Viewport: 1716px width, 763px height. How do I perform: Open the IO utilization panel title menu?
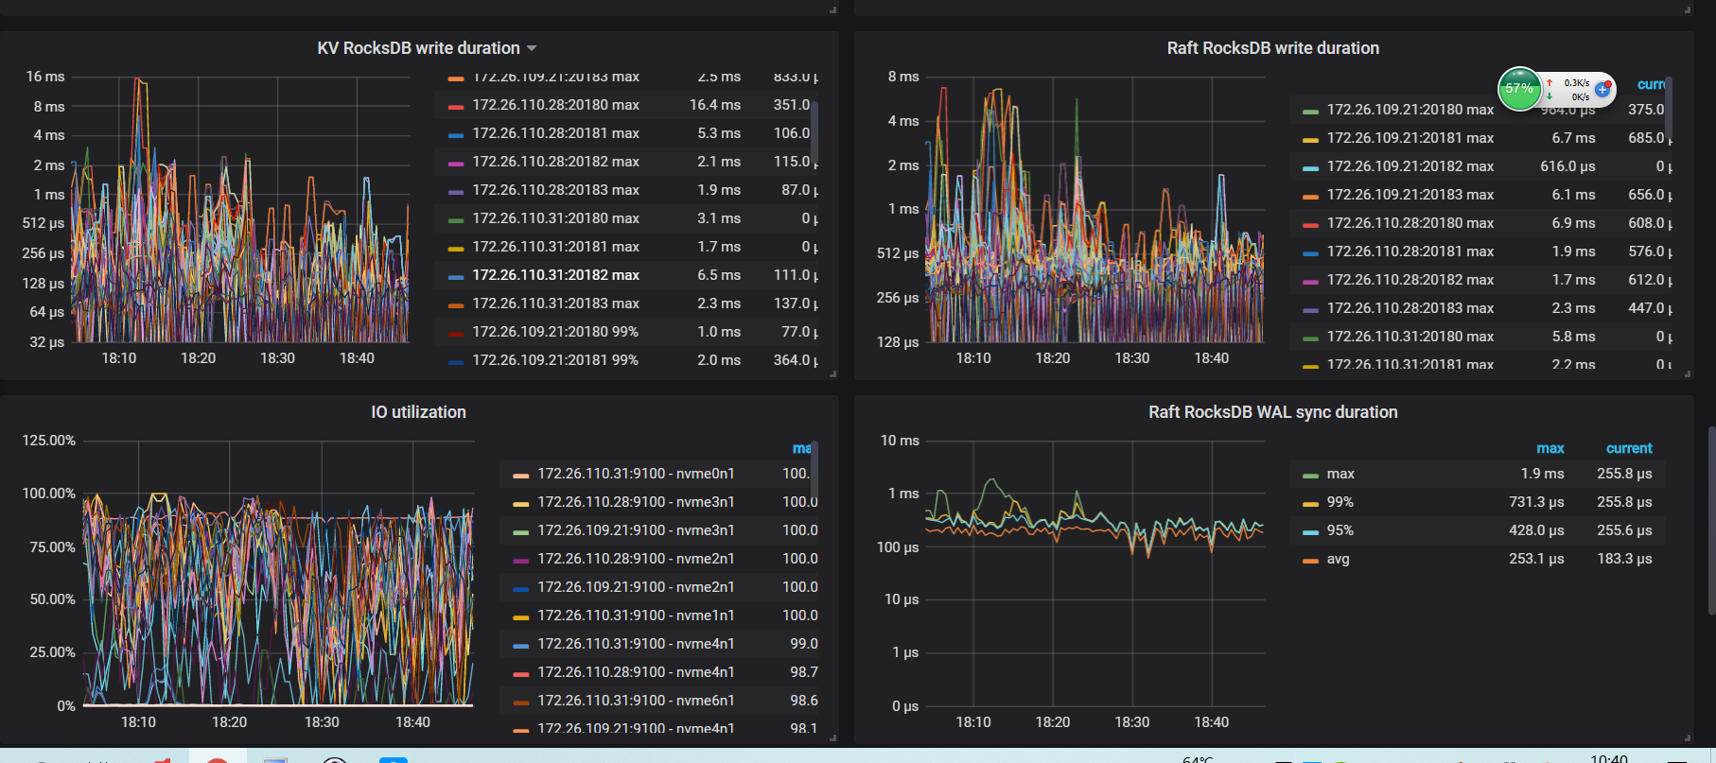418,412
